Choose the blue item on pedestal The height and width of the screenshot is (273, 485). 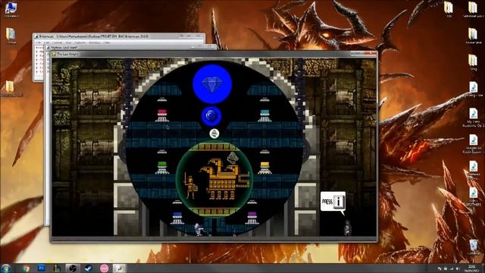177,218
